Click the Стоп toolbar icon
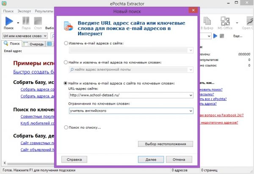Image resolution: width=254 pixels, height=174 pixels. pos(38,21)
